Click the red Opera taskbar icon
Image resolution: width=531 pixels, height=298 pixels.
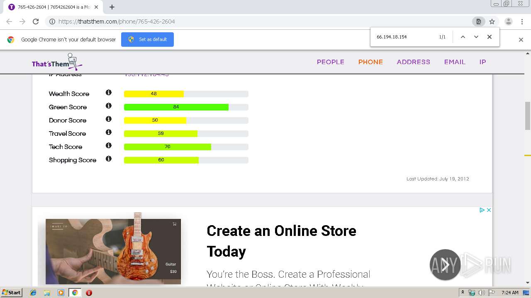point(89,293)
